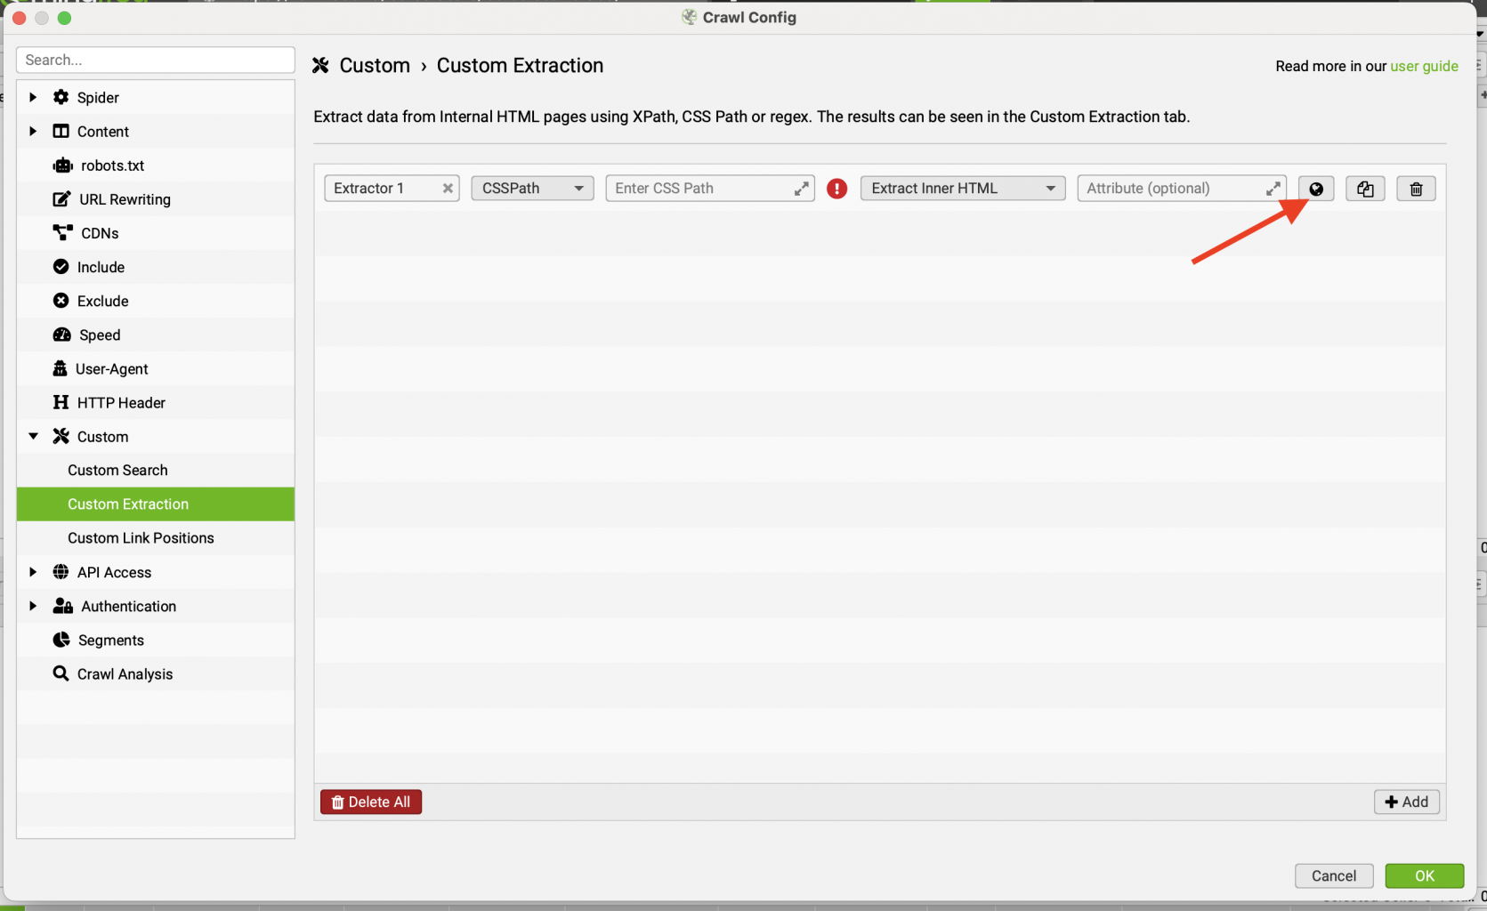The image size is (1487, 911).
Task: Click the Include checkmark icon
Action: point(61,267)
